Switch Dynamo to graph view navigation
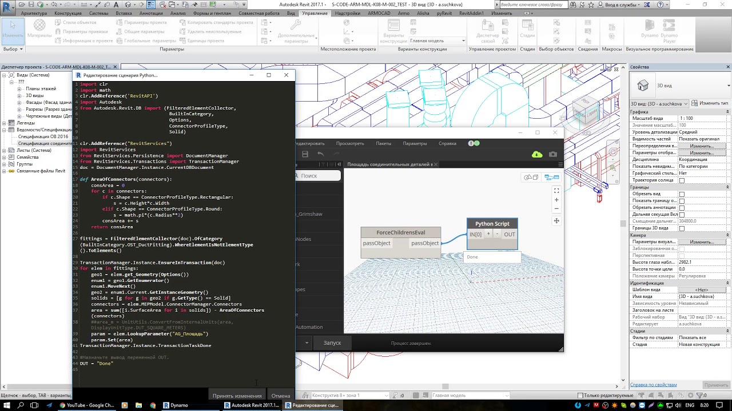This screenshot has width=732, height=411. [551, 177]
